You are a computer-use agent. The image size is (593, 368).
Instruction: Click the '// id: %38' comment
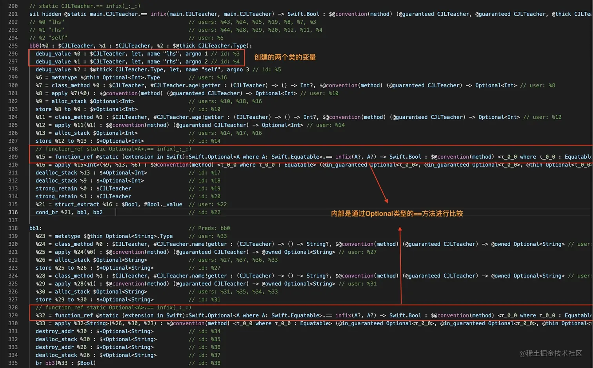click(204, 363)
